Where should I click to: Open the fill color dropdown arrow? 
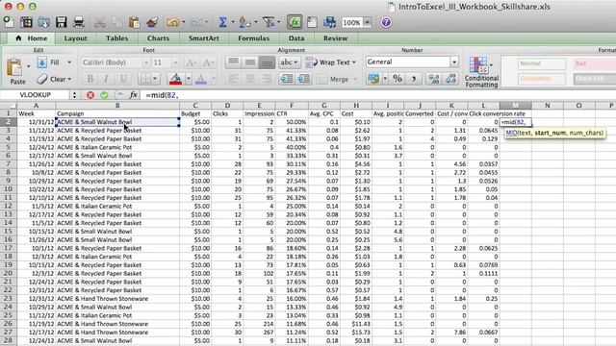(189, 79)
